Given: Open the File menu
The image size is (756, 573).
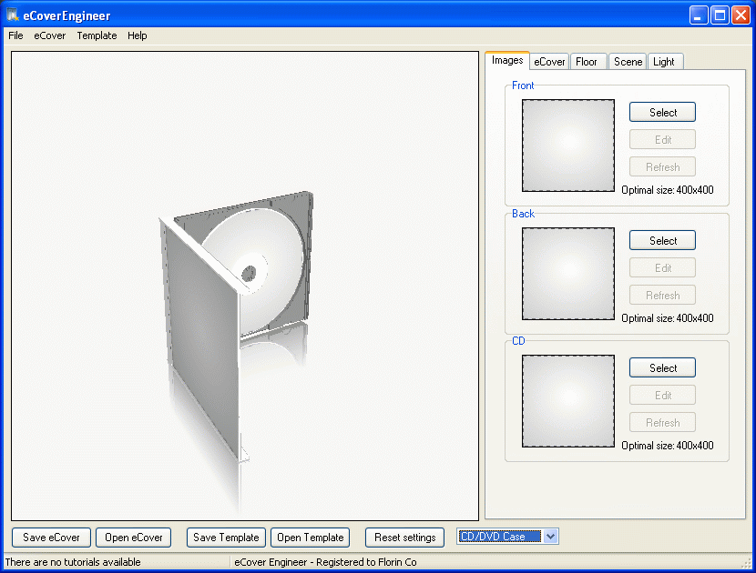Looking at the screenshot, I should pos(15,35).
